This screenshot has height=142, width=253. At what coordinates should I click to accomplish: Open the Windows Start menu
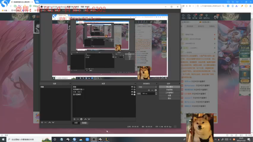click(3, 139)
